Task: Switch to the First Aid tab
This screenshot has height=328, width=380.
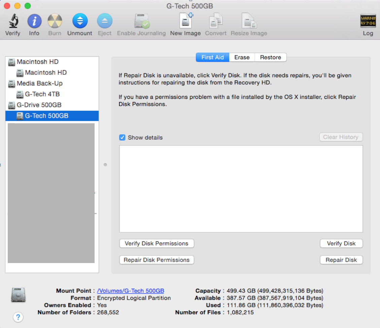Action: 212,58
